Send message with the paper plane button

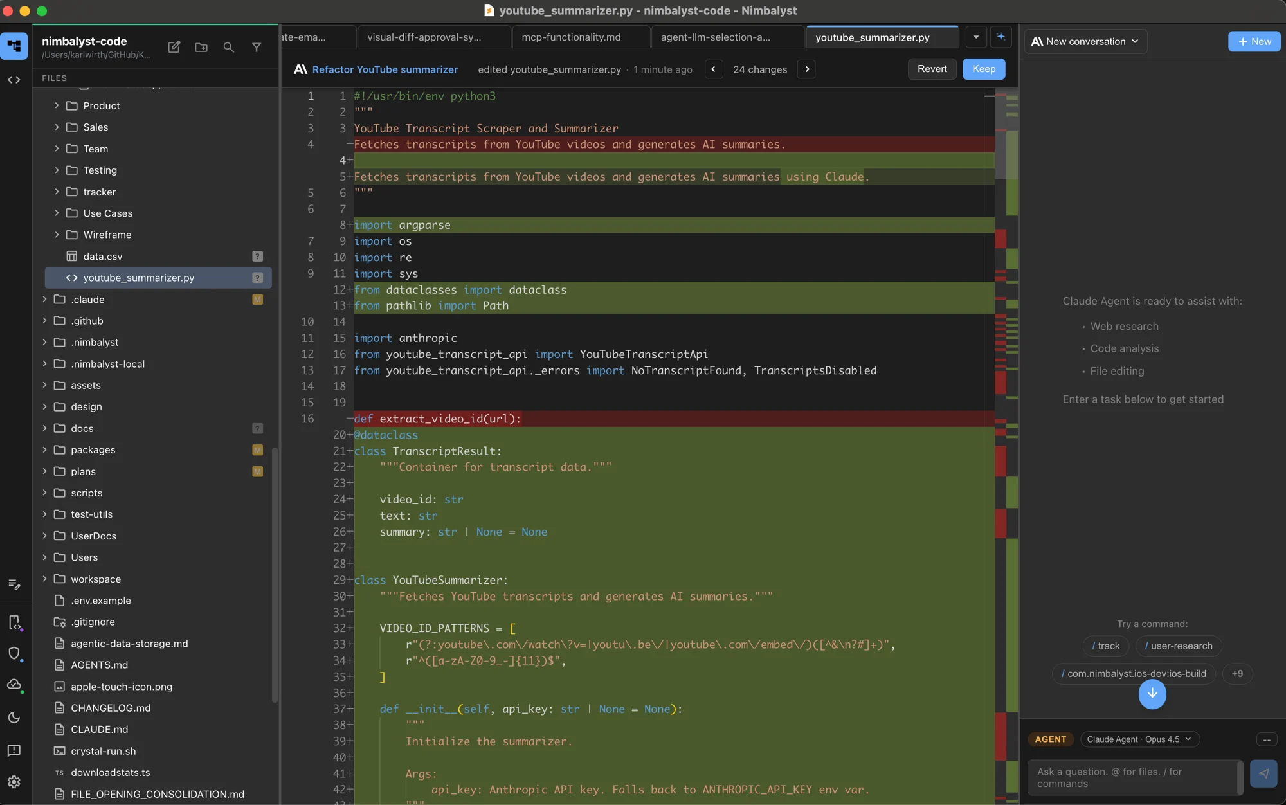coord(1263,773)
